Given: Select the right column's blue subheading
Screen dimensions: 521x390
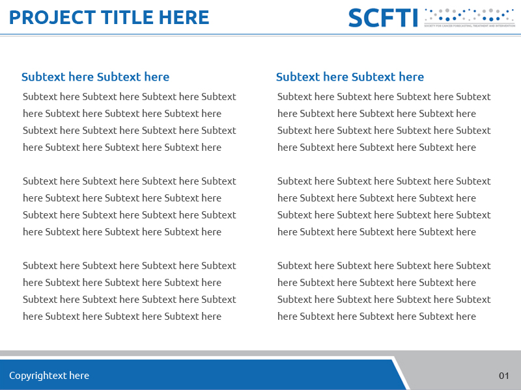Looking at the screenshot, I should pos(350,77).
